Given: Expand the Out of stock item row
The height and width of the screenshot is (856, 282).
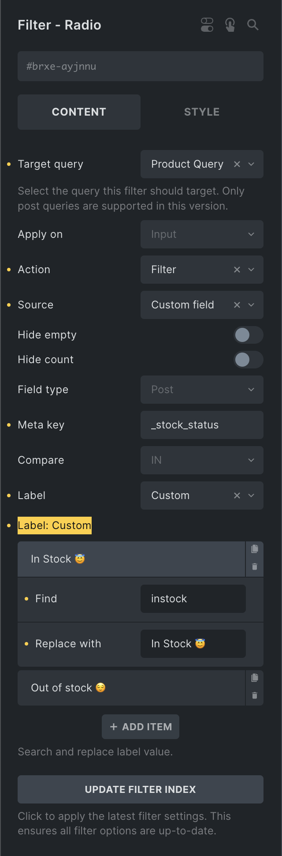Looking at the screenshot, I should (131, 688).
